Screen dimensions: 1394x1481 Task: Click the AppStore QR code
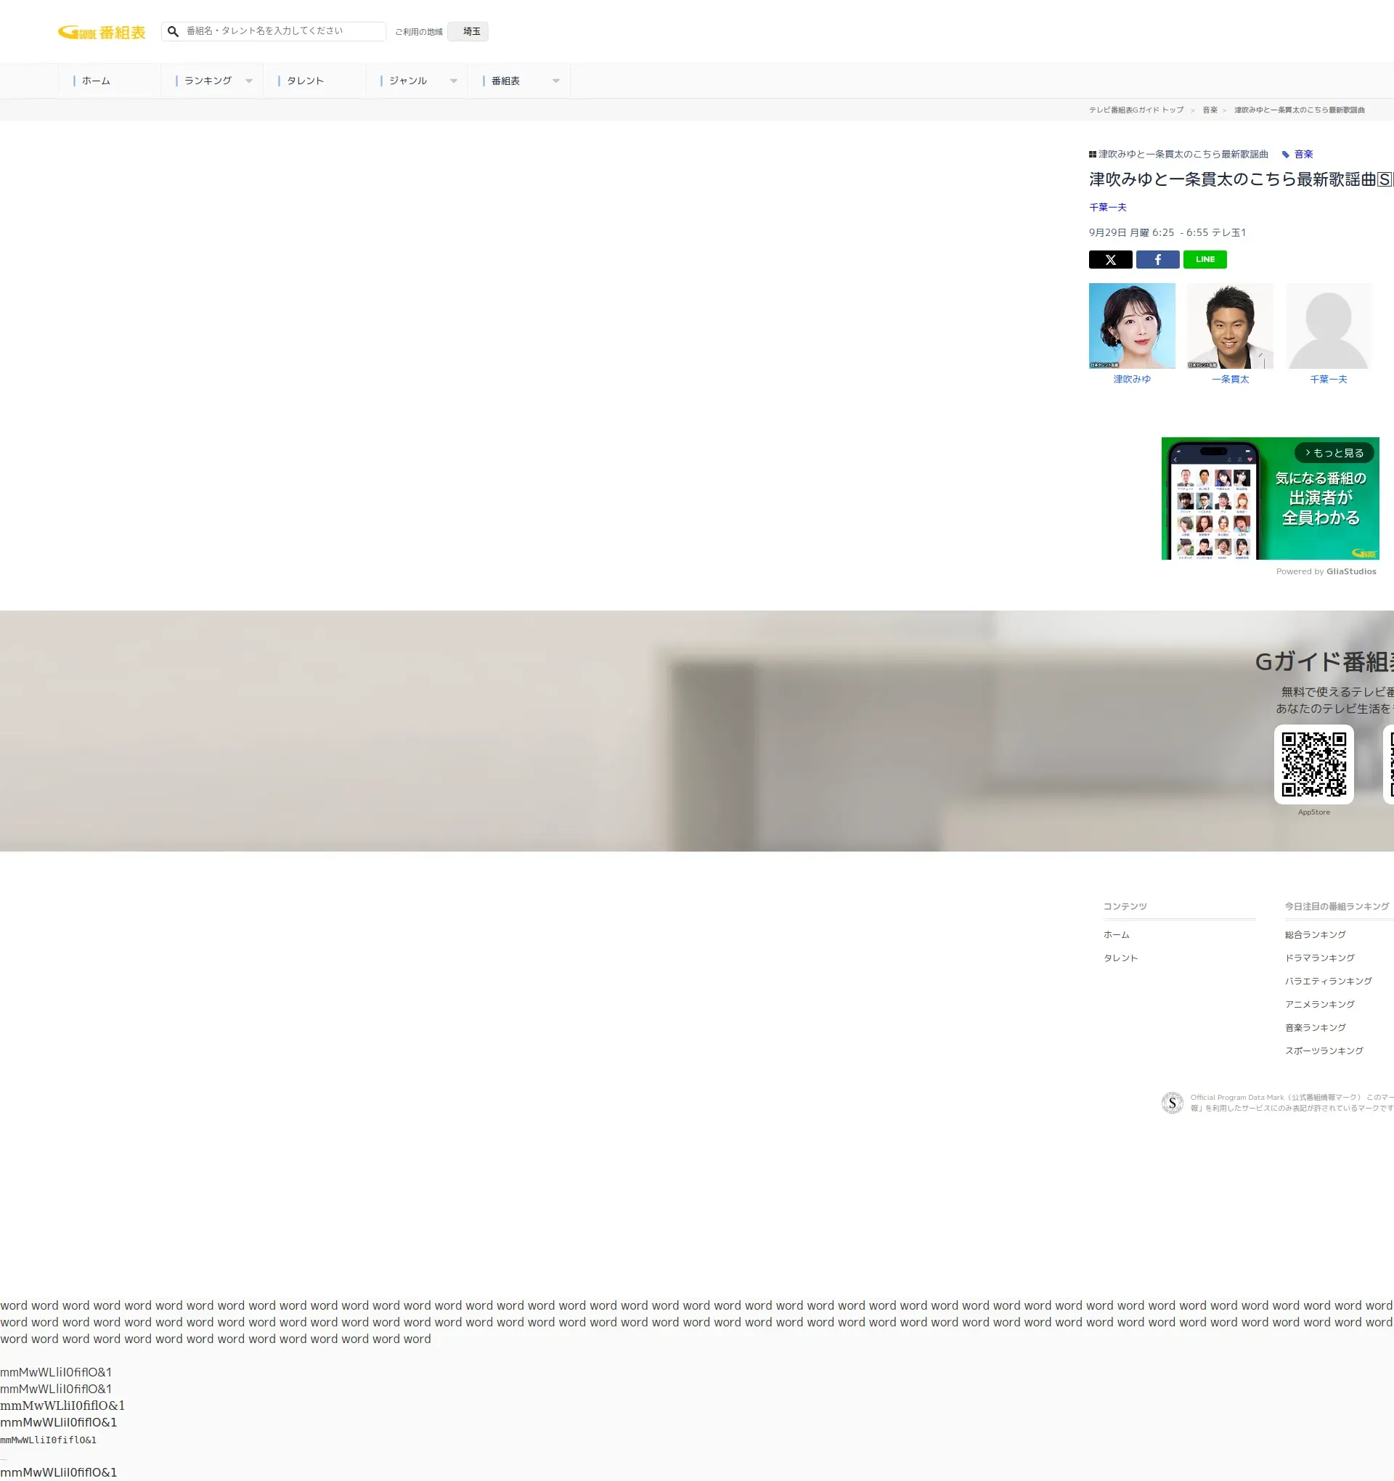[x=1313, y=764]
